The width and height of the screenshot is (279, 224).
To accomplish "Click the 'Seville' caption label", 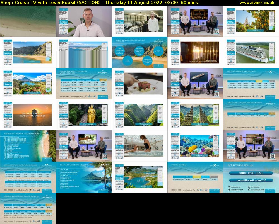I will [255, 31].
